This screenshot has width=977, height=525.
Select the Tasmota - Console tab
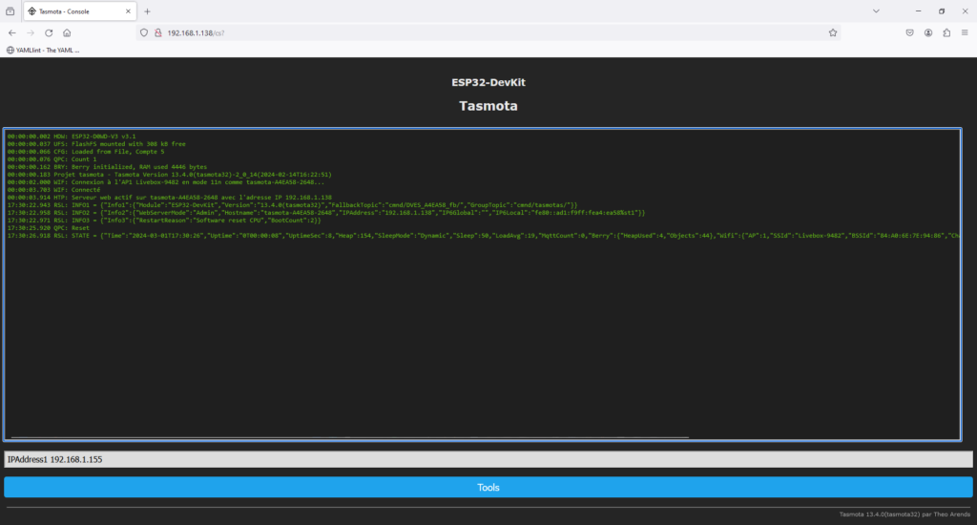click(x=72, y=10)
